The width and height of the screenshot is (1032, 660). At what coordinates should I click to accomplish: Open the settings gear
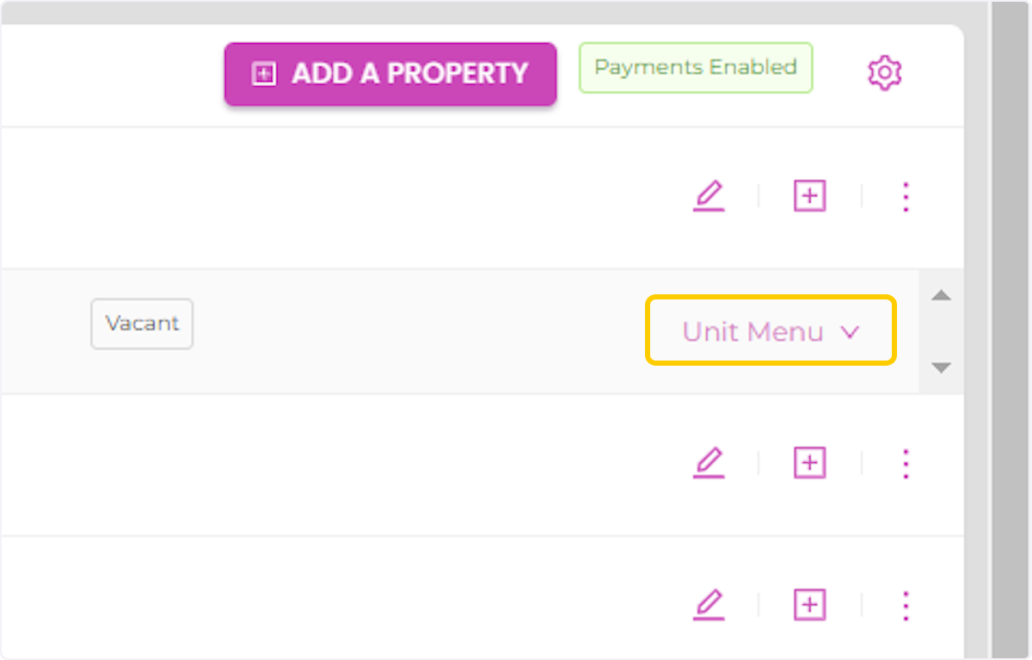click(884, 73)
